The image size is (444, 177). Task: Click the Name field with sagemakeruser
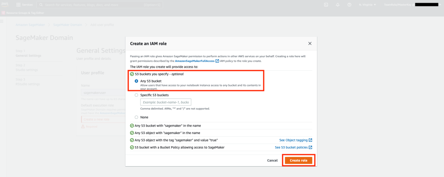click(103, 92)
